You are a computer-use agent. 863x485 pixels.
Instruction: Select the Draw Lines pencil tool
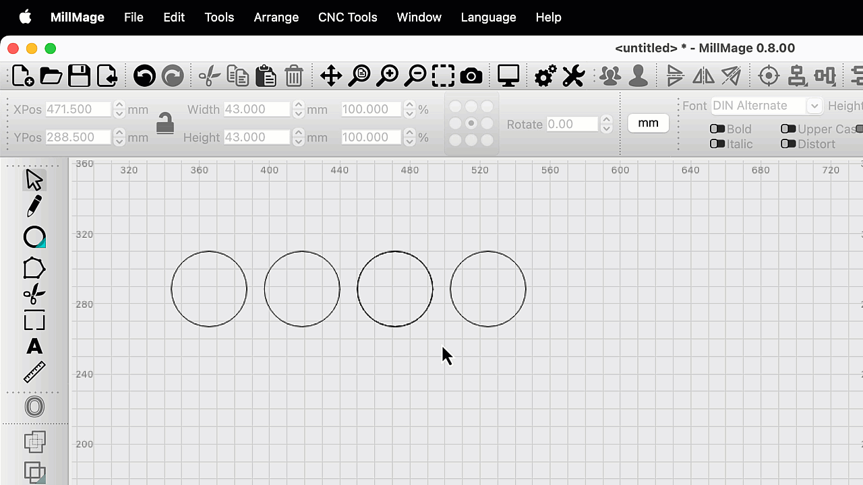click(34, 206)
